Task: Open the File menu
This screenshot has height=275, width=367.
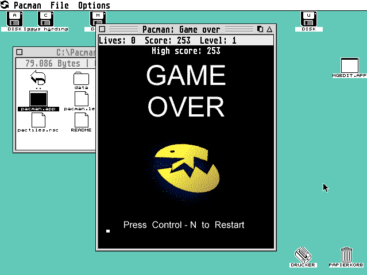Action: coord(59,5)
